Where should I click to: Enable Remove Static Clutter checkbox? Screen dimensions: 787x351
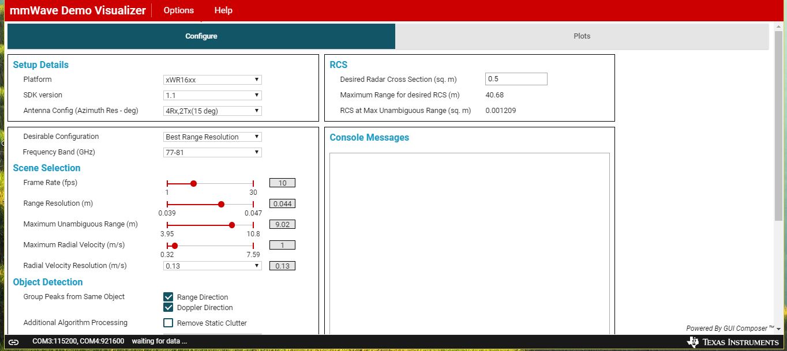point(168,323)
